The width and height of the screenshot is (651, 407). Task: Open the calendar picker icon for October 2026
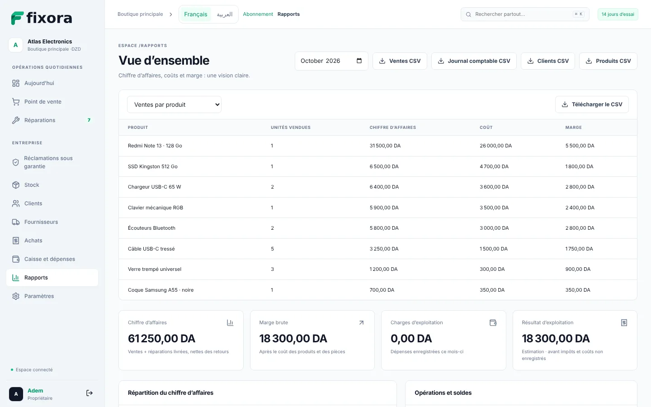359,61
